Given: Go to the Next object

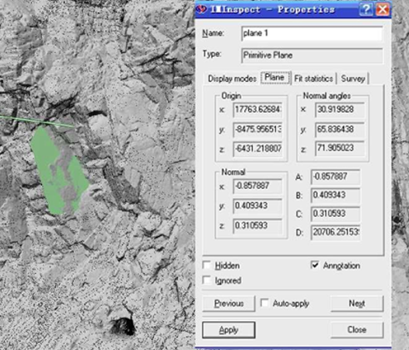Looking at the screenshot, I should point(357,303).
